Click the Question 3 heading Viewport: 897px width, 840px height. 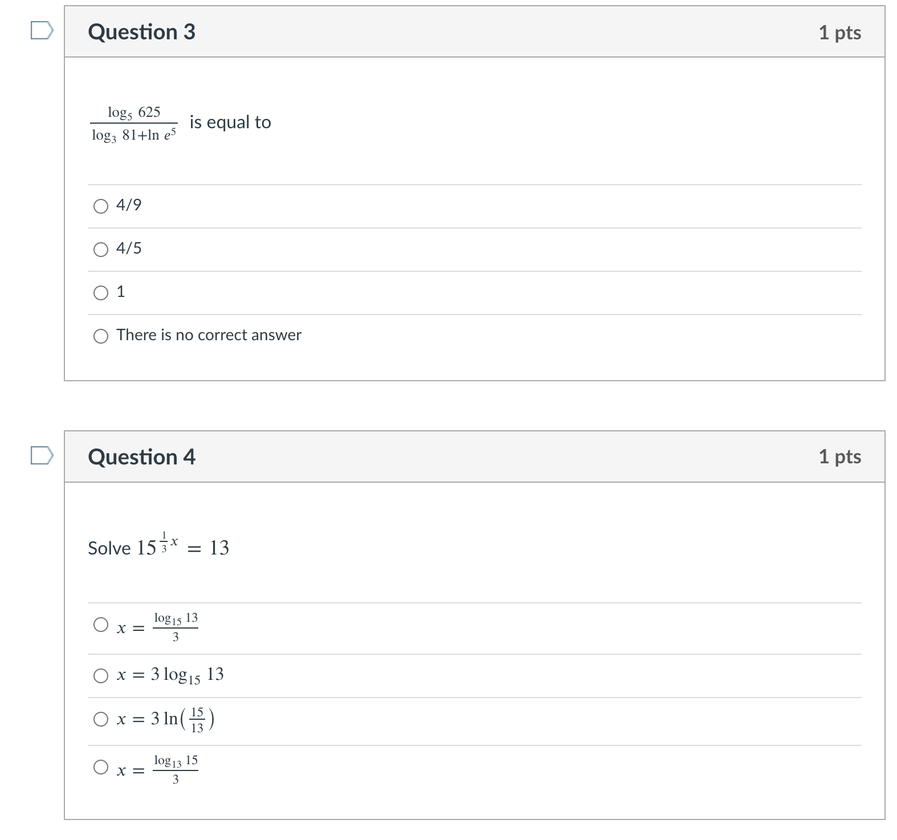click(140, 32)
